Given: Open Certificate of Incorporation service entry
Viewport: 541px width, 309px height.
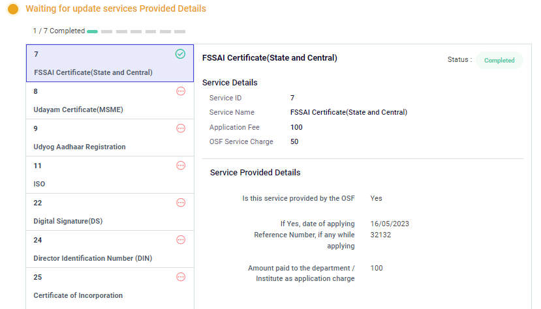Looking at the screenshot, I should (78, 295).
